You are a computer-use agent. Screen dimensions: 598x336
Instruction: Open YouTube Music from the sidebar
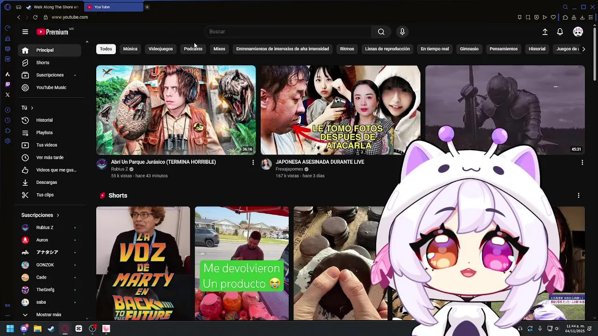point(50,88)
